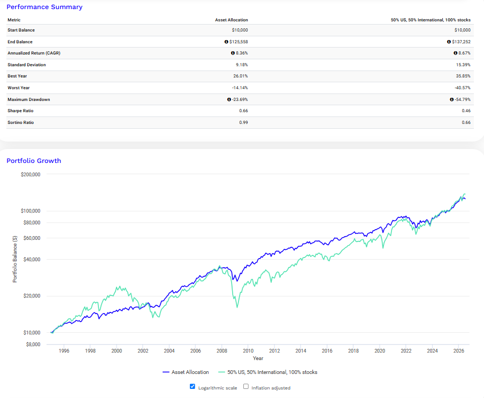
Task: Select the Annualized Return (CAGR) label
Action: [x=34, y=53]
